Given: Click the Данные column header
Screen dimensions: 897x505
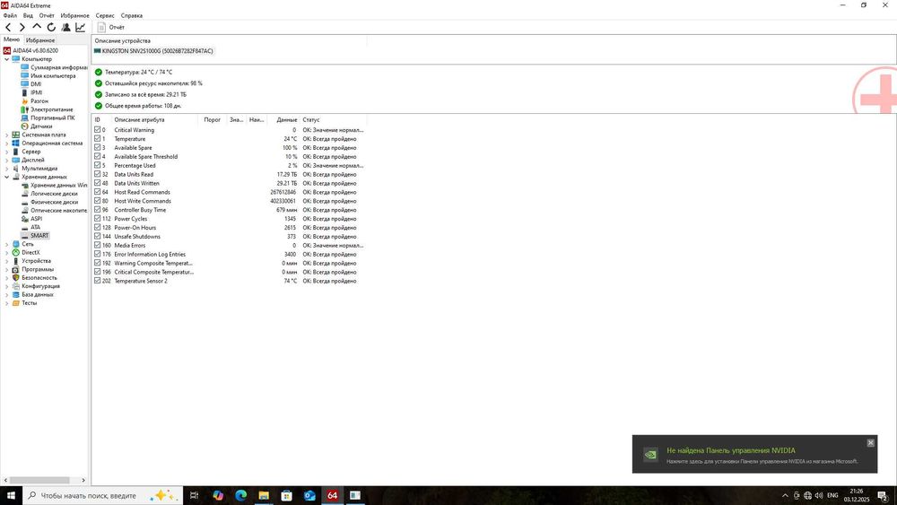Looking at the screenshot, I should coord(283,119).
